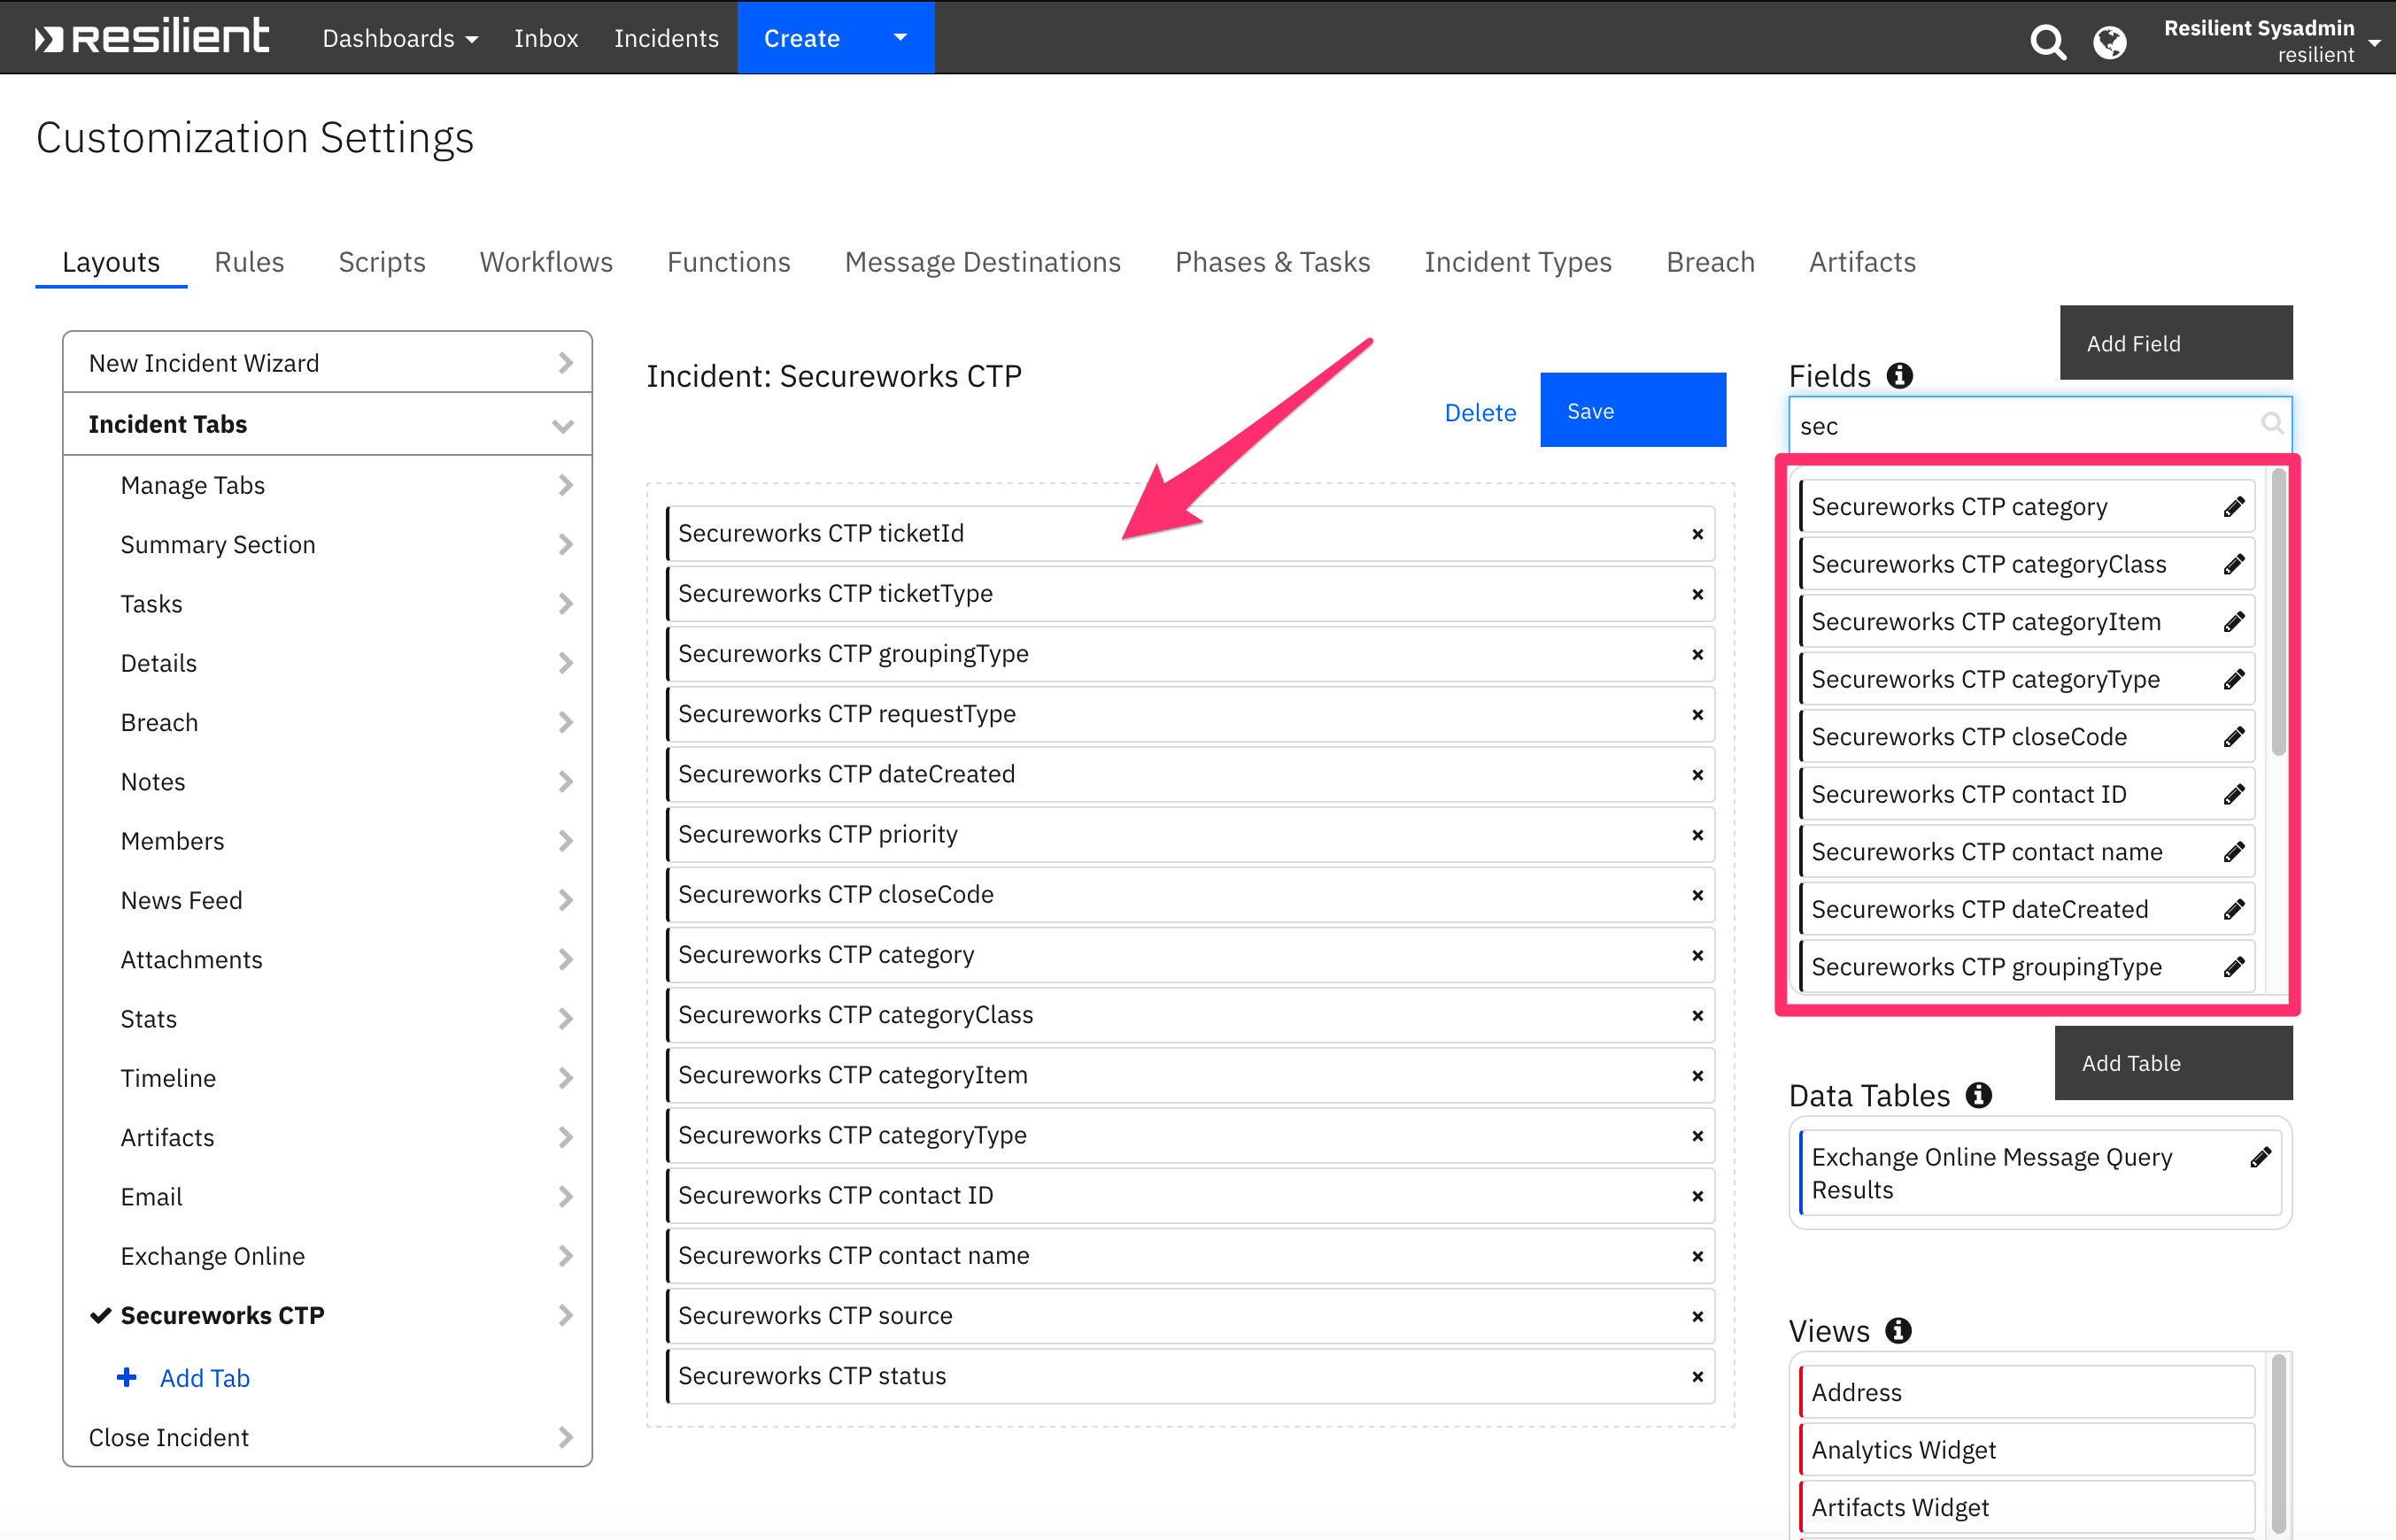Edit the Secureworks CTP dateCreated field pencil
Viewport: 2396px width, 1540px height.
2234,910
